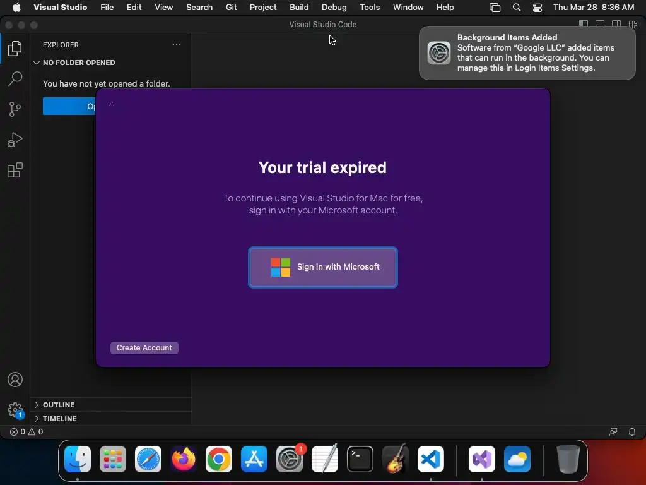Open App Store from the dock
The height and width of the screenshot is (485, 646).
(254, 459)
